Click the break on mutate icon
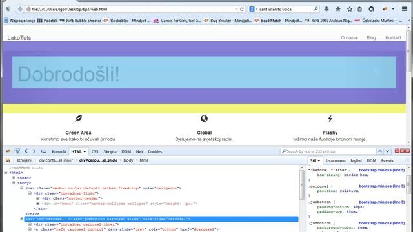 (x=8, y=160)
